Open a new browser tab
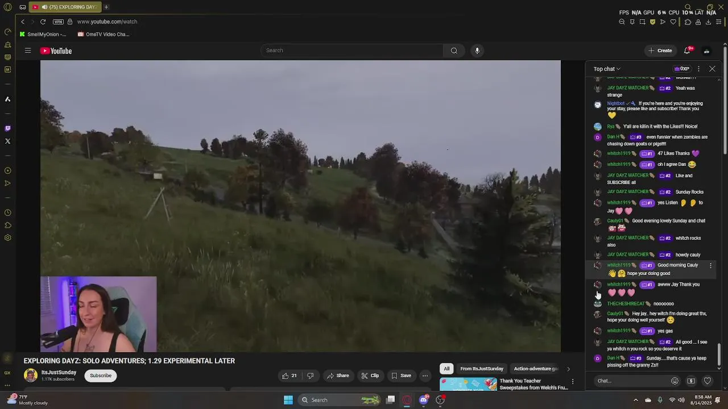Image resolution: width=728 pixels, height=409 pixels. coord(106,7)
